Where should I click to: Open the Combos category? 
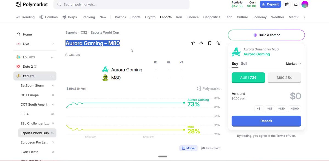pyautogui.click(x=49, y=17)
